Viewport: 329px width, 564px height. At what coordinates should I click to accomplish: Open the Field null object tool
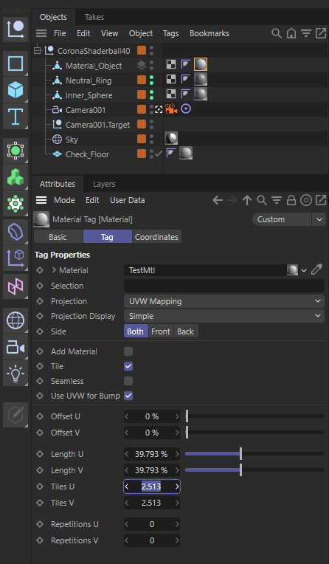[15, 258]
